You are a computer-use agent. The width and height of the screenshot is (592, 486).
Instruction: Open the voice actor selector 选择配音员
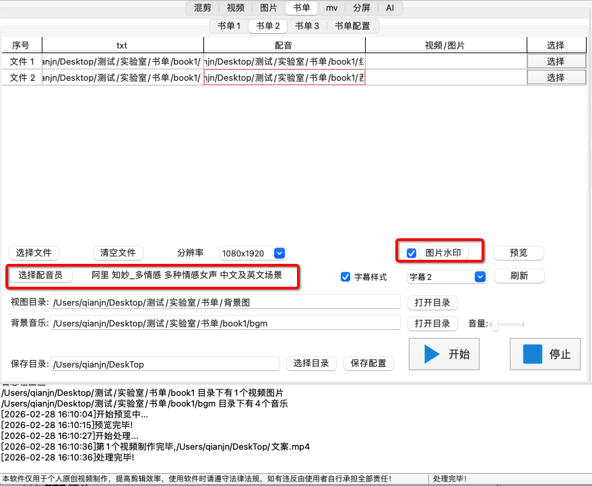tap(40, 275)
